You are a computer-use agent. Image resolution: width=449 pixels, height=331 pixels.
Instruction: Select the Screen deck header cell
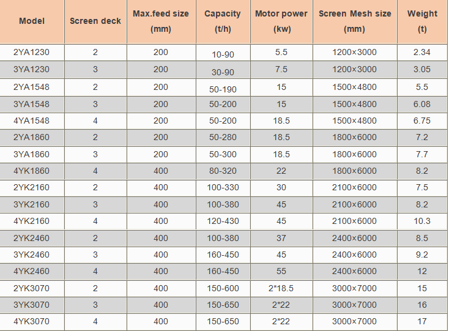(95, 21)
